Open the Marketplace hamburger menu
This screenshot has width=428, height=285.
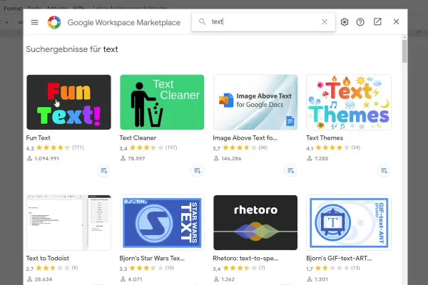pos(34,22)
